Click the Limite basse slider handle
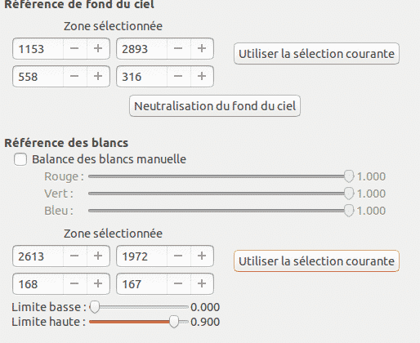This screenshot has height=343, width=420. 95,307
